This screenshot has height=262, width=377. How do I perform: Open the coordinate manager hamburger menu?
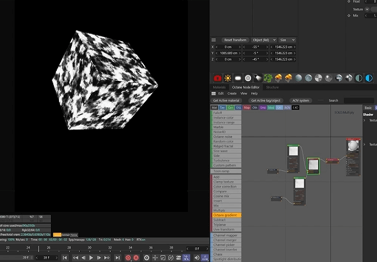pos(213,40)
